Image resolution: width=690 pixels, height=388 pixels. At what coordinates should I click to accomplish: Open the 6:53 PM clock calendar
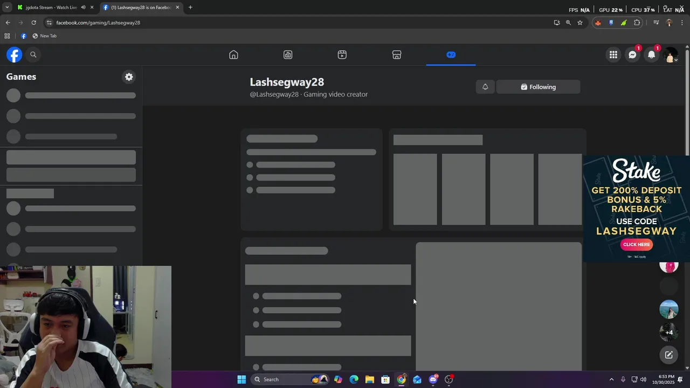coord(663,379)
